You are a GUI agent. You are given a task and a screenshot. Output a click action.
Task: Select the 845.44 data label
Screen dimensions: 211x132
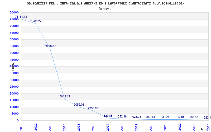(151, 117)
